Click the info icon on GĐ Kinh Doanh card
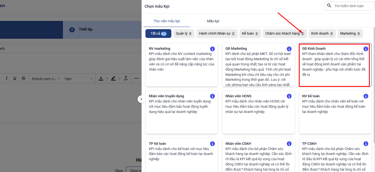Screen dimensions: 375x172 coord(366,49)
